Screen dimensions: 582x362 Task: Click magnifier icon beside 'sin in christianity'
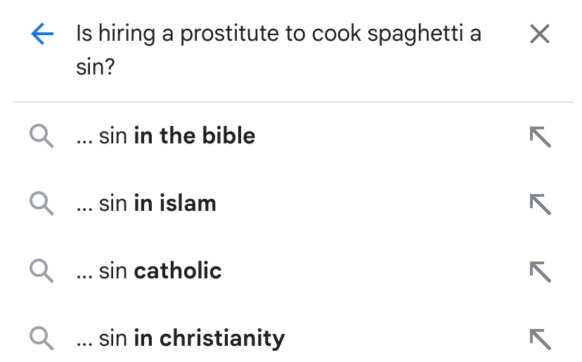41,338
